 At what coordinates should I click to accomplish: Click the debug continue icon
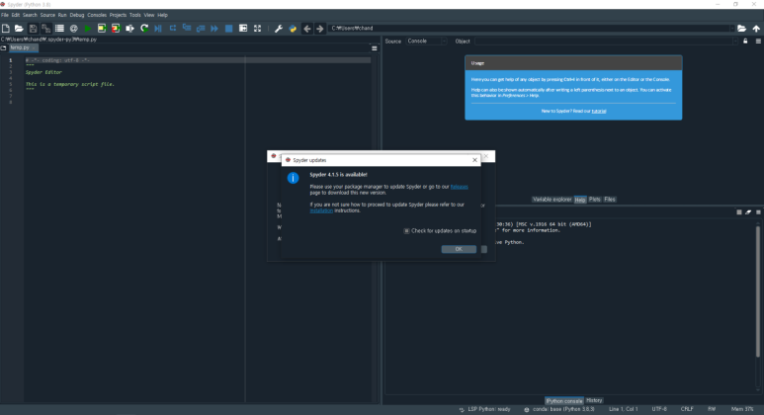tap(214, 29)
